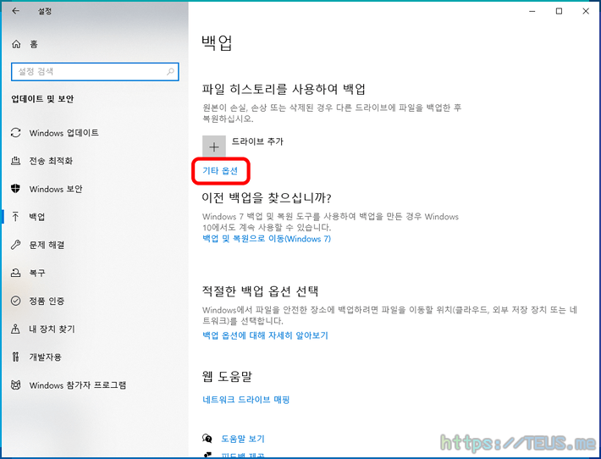Open the 홈 menu item
The height and width of the screenshot is (459, 601).
click(34, 45)
